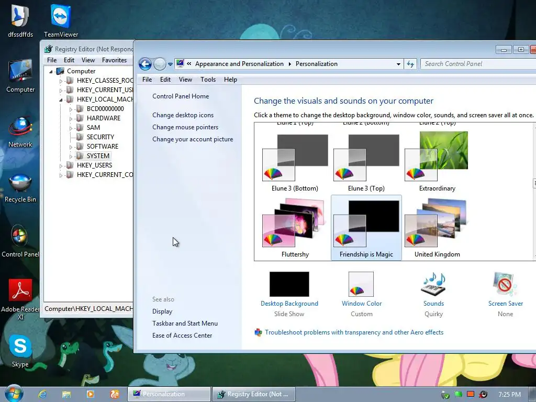Select the Friendship is Magic theme
The image size is (536, 402).
[x=366, y=228]
